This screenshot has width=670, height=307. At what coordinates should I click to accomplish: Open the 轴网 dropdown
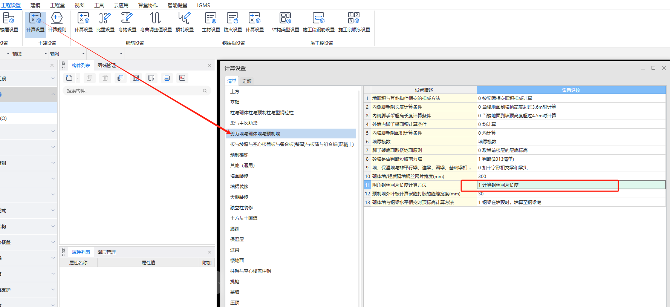[83, 54]
